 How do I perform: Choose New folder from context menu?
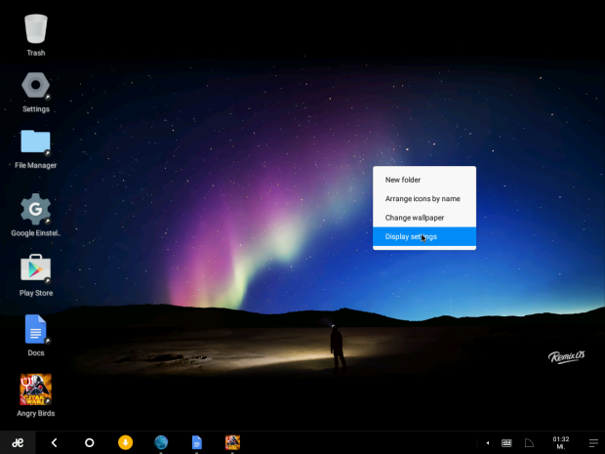pos(424,180)
